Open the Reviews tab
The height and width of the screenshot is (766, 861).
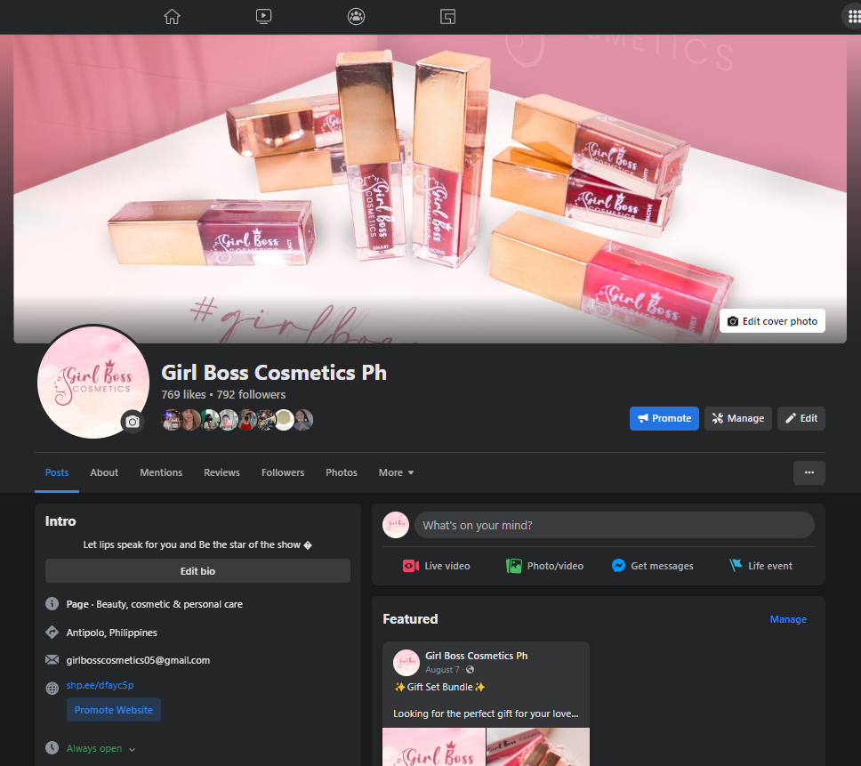tap(221, 472)
